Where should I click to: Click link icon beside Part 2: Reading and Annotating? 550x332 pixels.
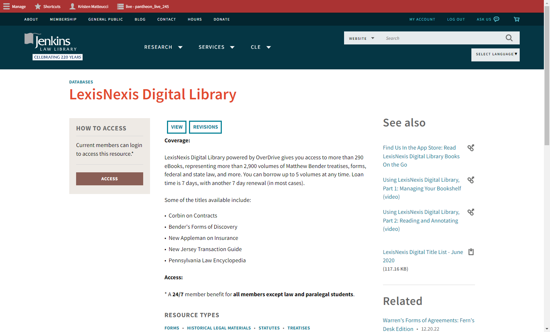[471, 212]
